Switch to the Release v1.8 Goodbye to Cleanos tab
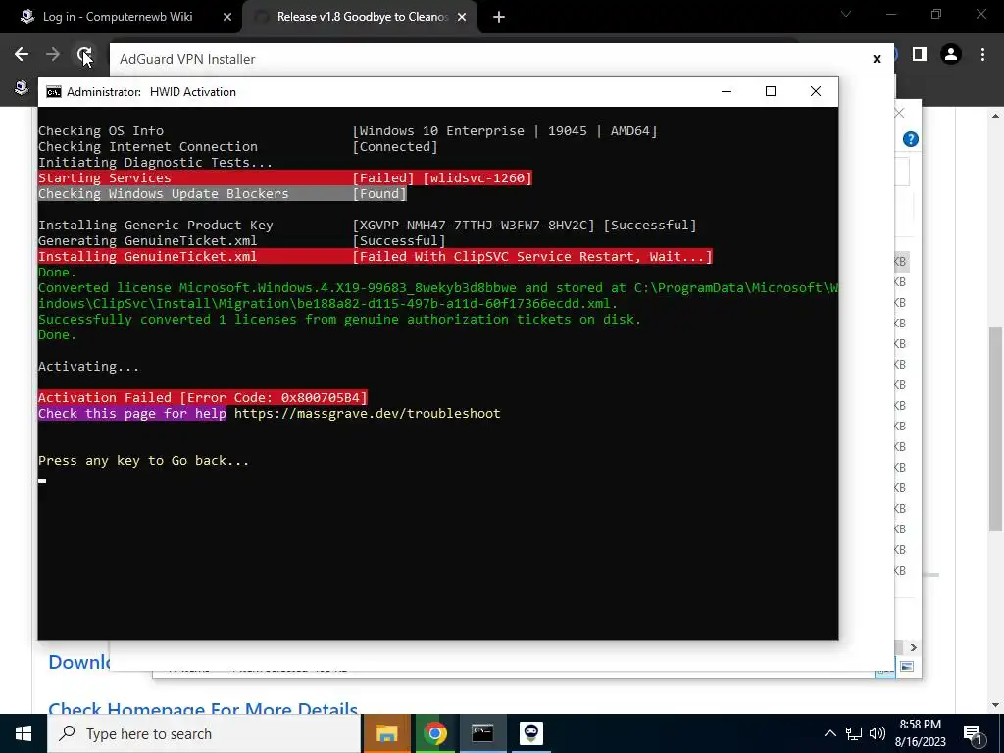1004x753 pixels. tap(362, 17)
